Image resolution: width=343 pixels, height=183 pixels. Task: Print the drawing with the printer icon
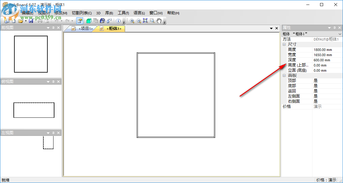point(39,21)
